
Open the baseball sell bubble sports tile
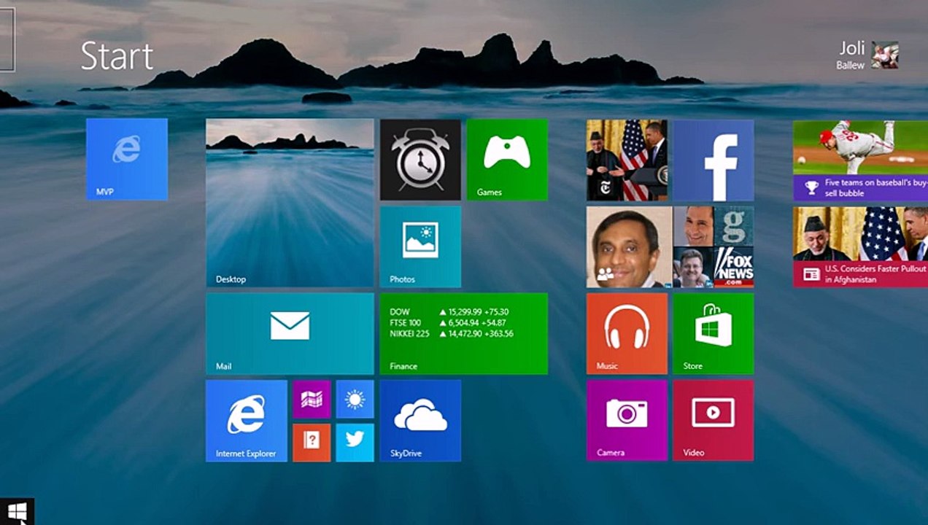[860, 160]
